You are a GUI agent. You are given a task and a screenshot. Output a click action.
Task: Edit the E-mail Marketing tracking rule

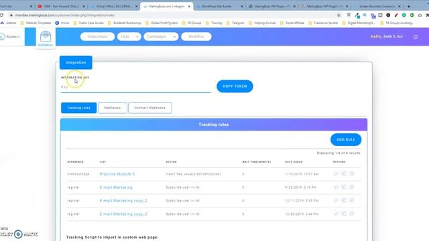(x=344, y=187)
